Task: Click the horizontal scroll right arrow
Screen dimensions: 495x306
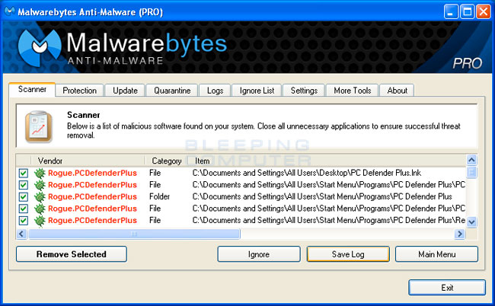Action: [460, 234]
